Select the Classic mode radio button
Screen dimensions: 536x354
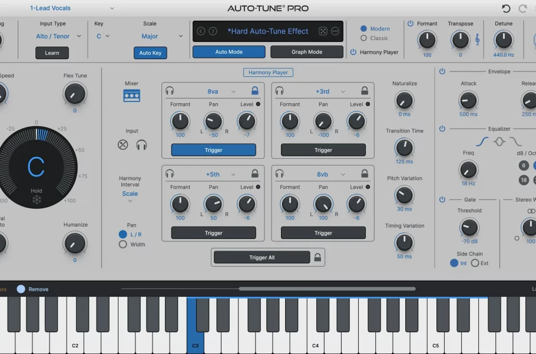point(363,38)
